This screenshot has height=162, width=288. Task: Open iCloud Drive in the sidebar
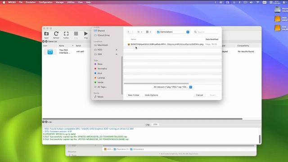(x=103, y=35)
